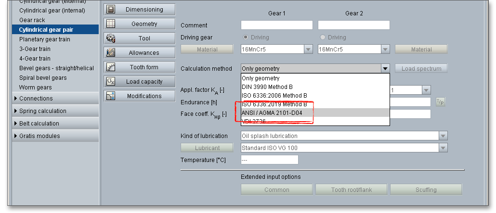Click the Modifications icon
Viewport: 496px width, 213px height.
click(111, 96)
